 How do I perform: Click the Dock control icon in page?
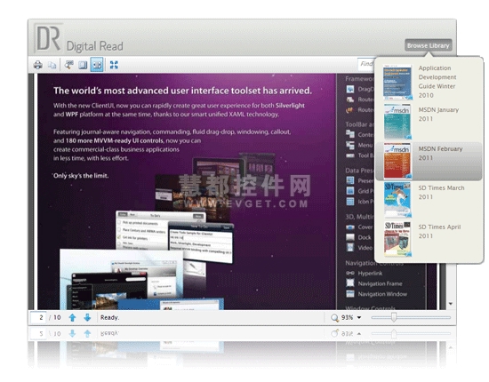point(350,237)
